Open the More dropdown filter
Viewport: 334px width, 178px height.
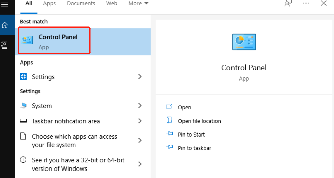138,3
